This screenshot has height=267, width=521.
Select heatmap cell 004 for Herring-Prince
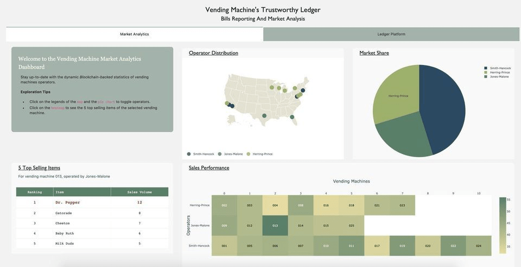pyautogui.click(x=275, y=205)
